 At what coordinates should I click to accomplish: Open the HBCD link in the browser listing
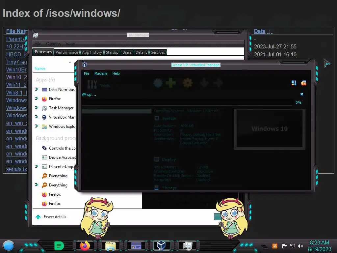tap(16, 54)
